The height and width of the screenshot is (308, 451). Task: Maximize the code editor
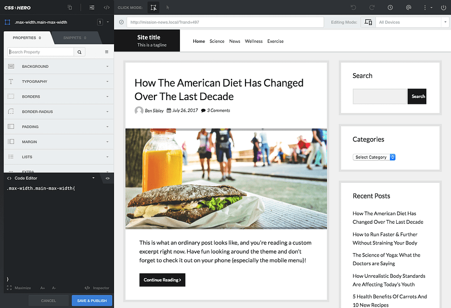[x=19, y=288]
